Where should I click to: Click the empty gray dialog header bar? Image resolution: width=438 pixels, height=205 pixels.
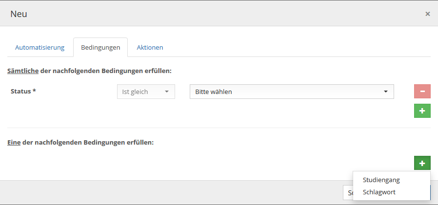[x=219, y=14]
